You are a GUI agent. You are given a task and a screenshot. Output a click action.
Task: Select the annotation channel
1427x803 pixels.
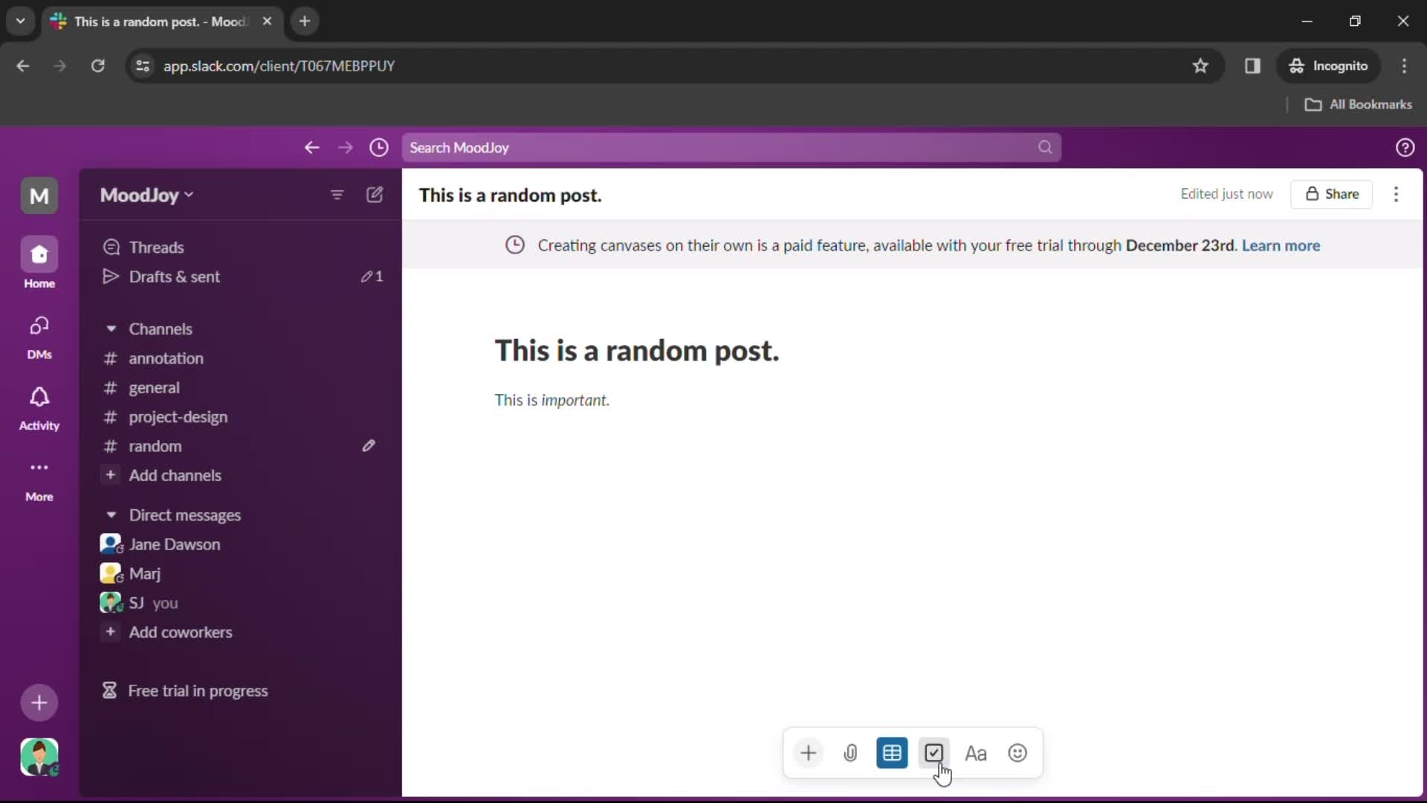coord(166,358)
